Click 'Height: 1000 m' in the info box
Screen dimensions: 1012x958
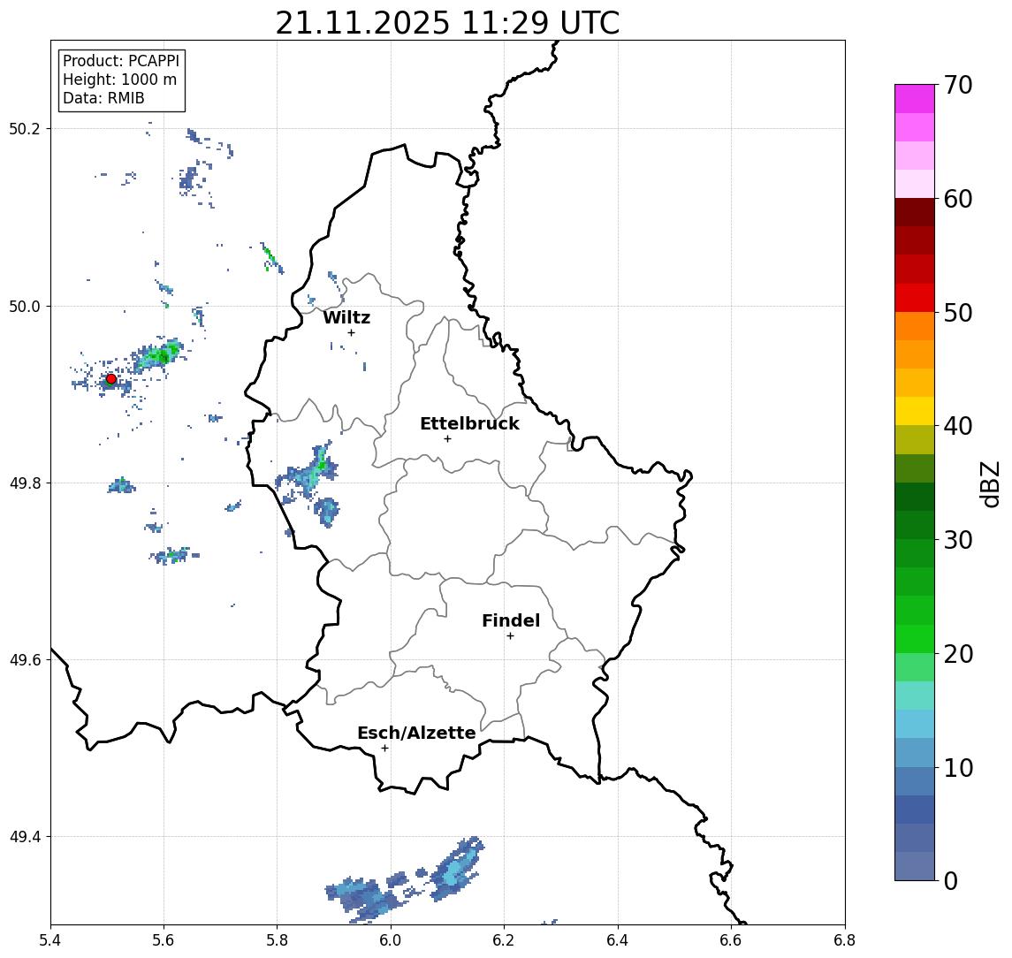(x=119, y=80)
